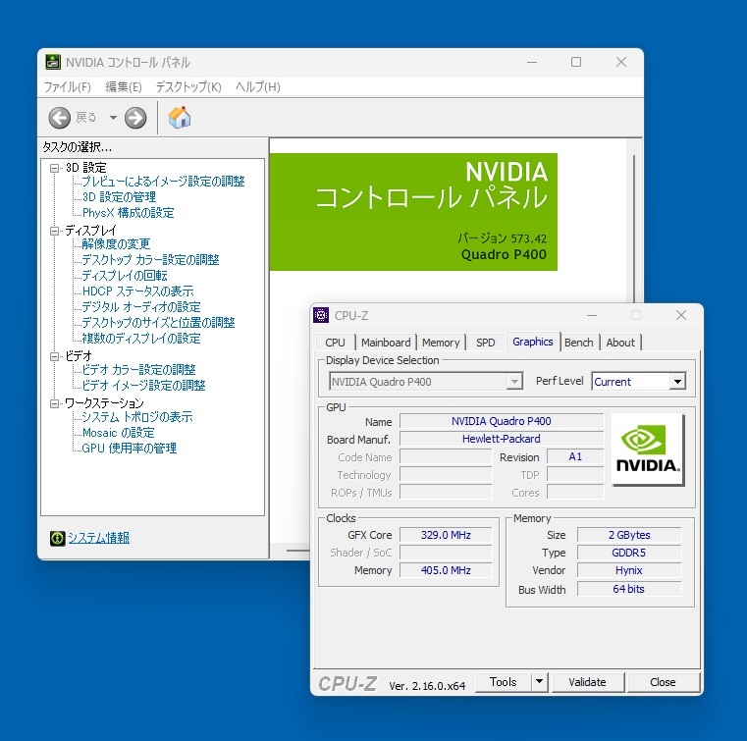Click the GFX Core 329.0 MHz value
747x741 pixels.
click(446, 535)
